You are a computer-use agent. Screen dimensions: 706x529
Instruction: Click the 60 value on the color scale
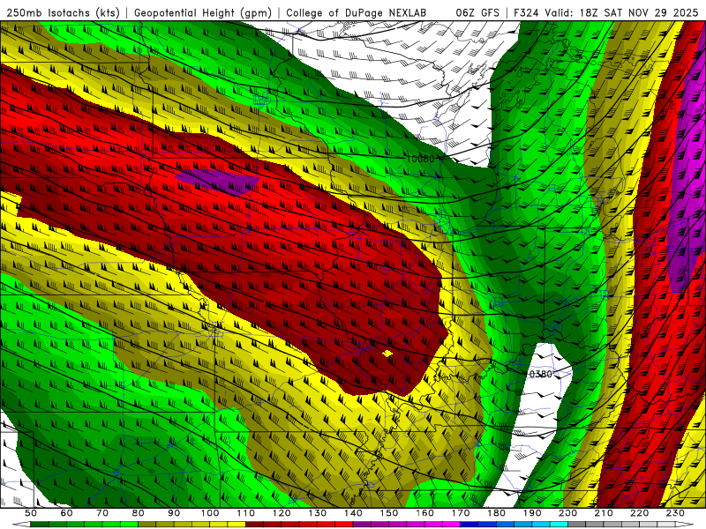(x=66, y=513)
